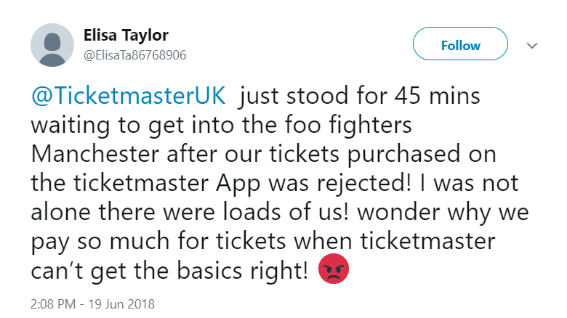Click the phrase 'just stood for 45 mins'

click(359, 96)
